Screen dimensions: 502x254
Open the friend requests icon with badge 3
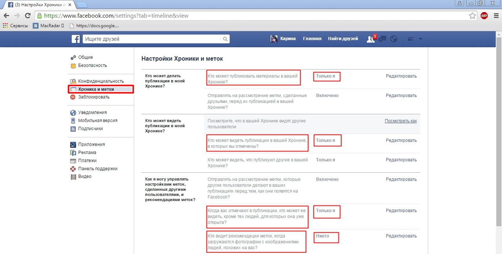(x=371, y=38)
